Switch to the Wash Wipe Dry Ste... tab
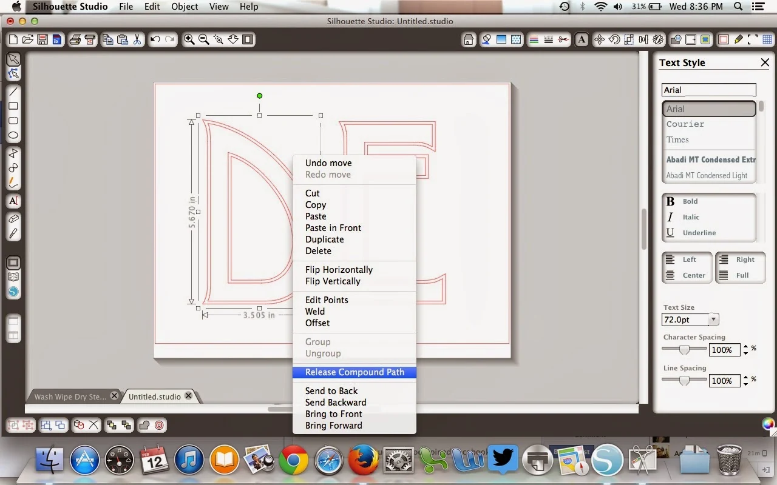 pyautogui.click(x=70, y=396)
